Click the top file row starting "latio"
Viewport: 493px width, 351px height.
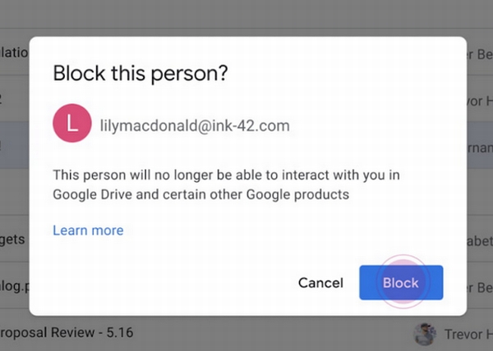[x=14, y=54]
